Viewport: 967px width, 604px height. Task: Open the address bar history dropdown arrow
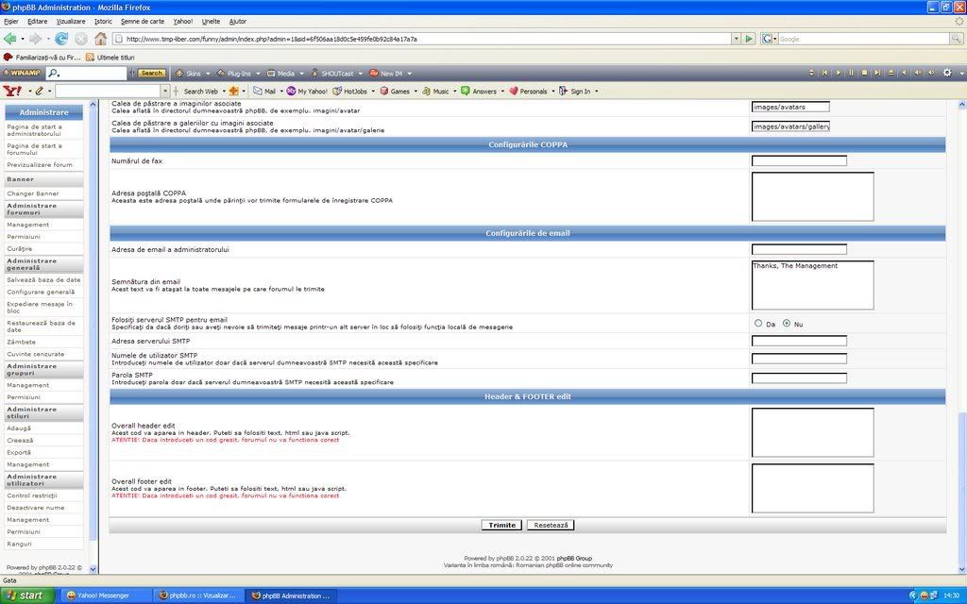tap(736, 39)
